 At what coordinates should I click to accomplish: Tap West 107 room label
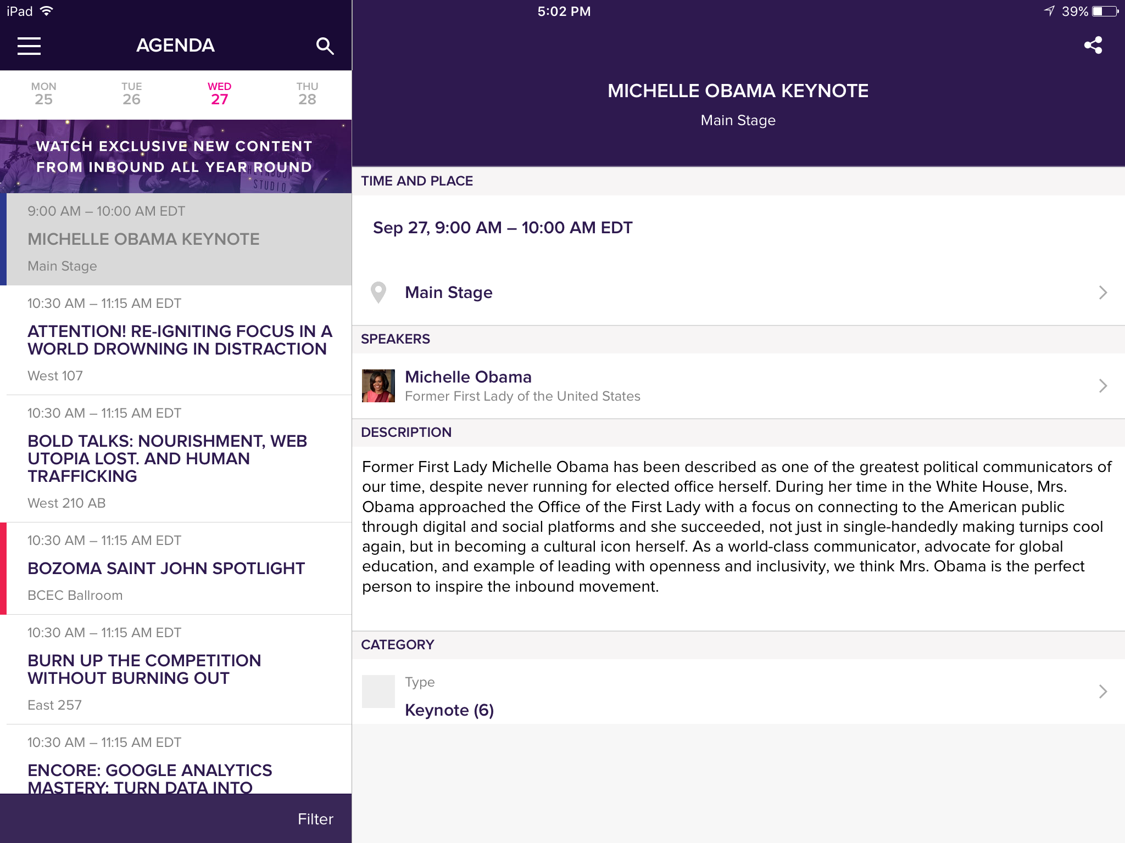[55, 376]
